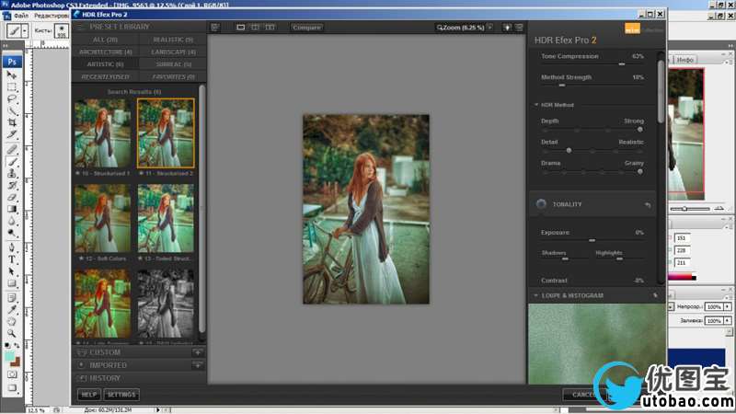Toggle favorite star for Structurized 1 preset

point(78,174)
